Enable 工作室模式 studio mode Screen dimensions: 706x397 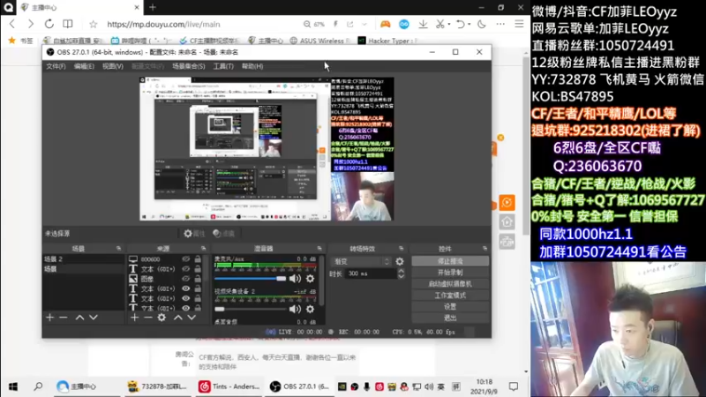(x=450, y=296)
